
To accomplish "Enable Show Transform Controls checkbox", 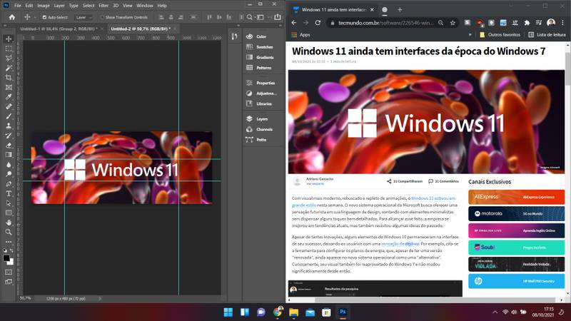I will tap(102, 17).
